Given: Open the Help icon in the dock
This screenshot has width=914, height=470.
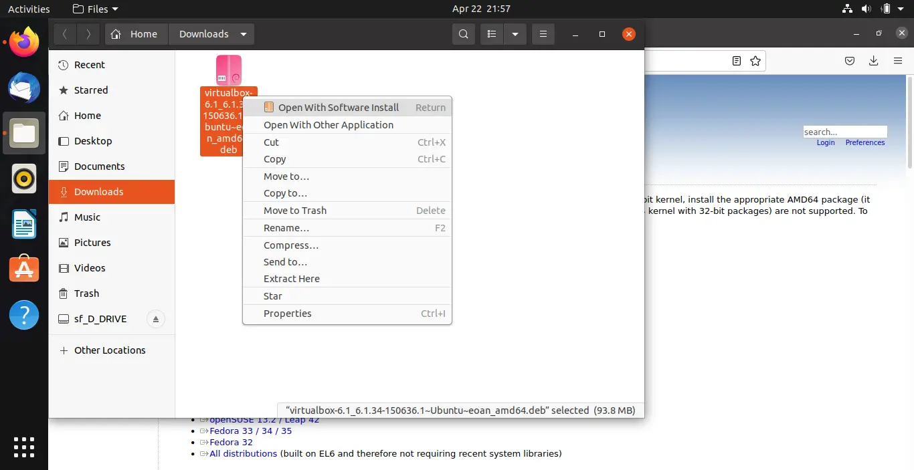Looking at the screenshot, I should [x=24, y=315].
